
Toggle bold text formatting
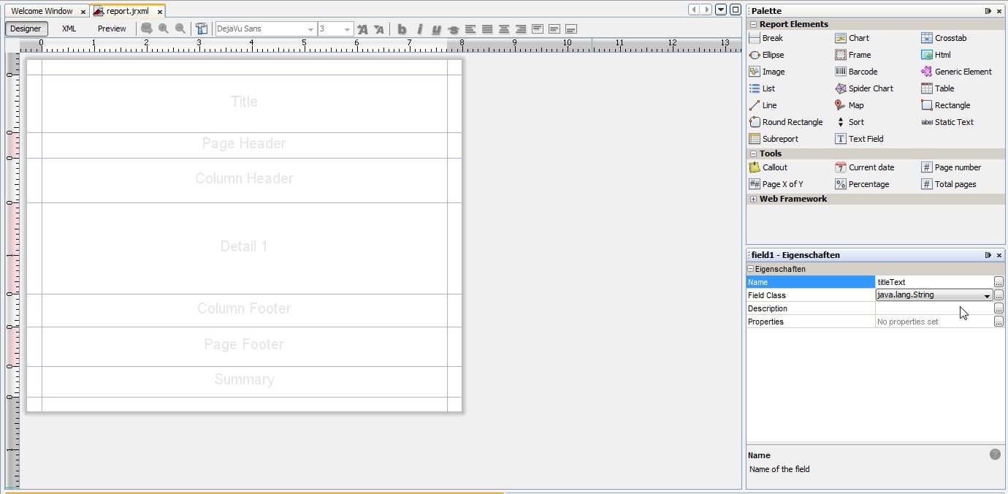(x=402, y=29)
